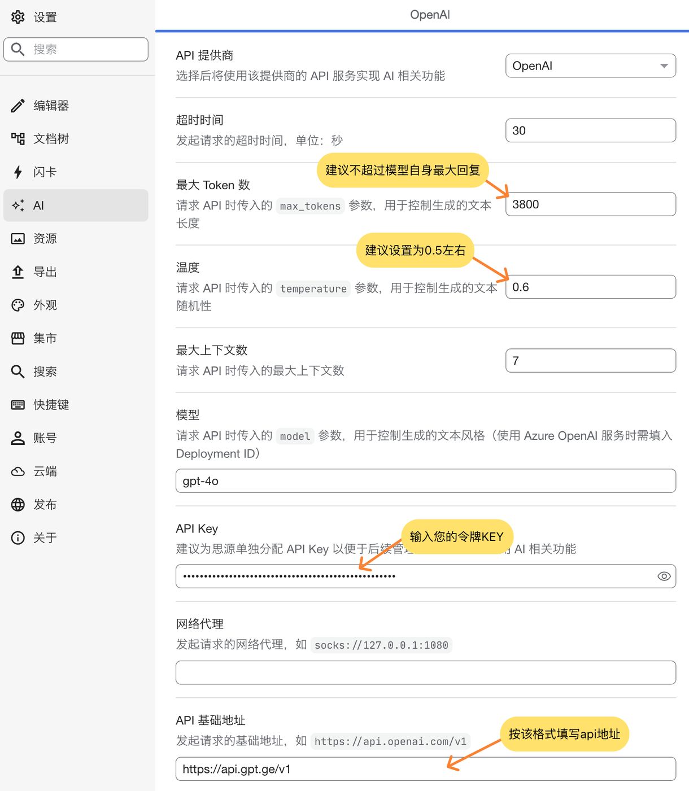Image resolution: width=689 pixels, height=791 pixels.
Task: Click the gear icon beside the 设置 title
Action: (x=18, y=17)
